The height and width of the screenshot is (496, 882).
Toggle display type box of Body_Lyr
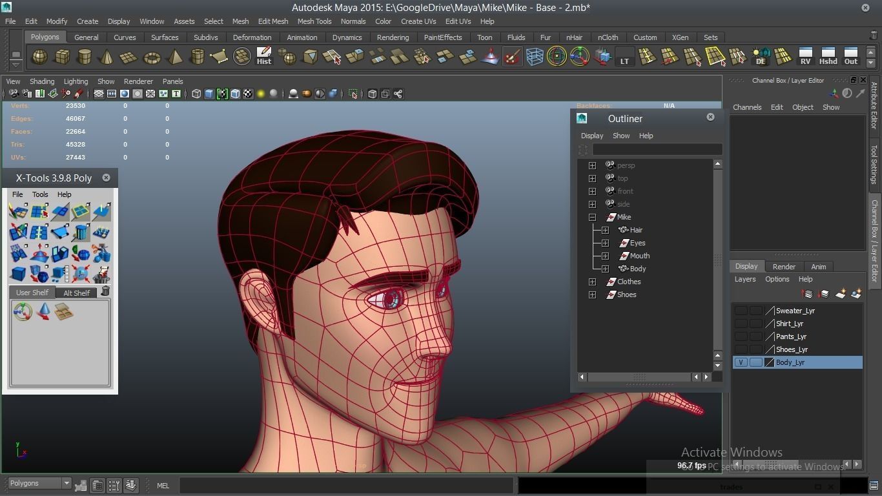(755, 362)
